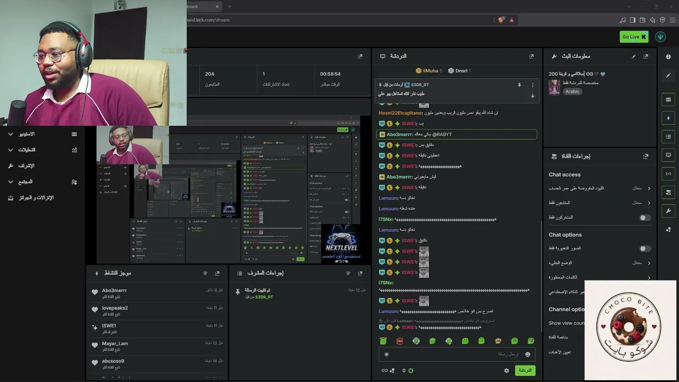Expand the التحليلات sidebar section

point(42,150)
